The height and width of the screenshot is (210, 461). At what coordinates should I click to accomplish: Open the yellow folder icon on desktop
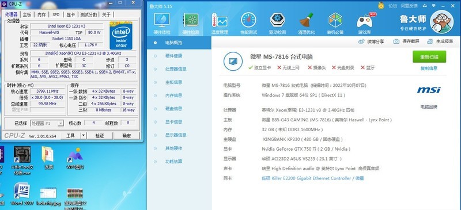click(x=48, y=155)
